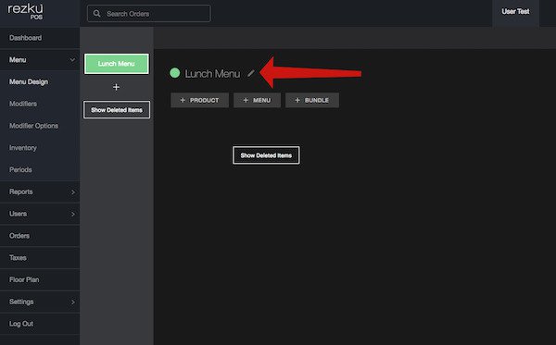The image size is (556, 345).
Task: Click the green status dot next to Lunch Menu
Action: (x=174, y=73)
